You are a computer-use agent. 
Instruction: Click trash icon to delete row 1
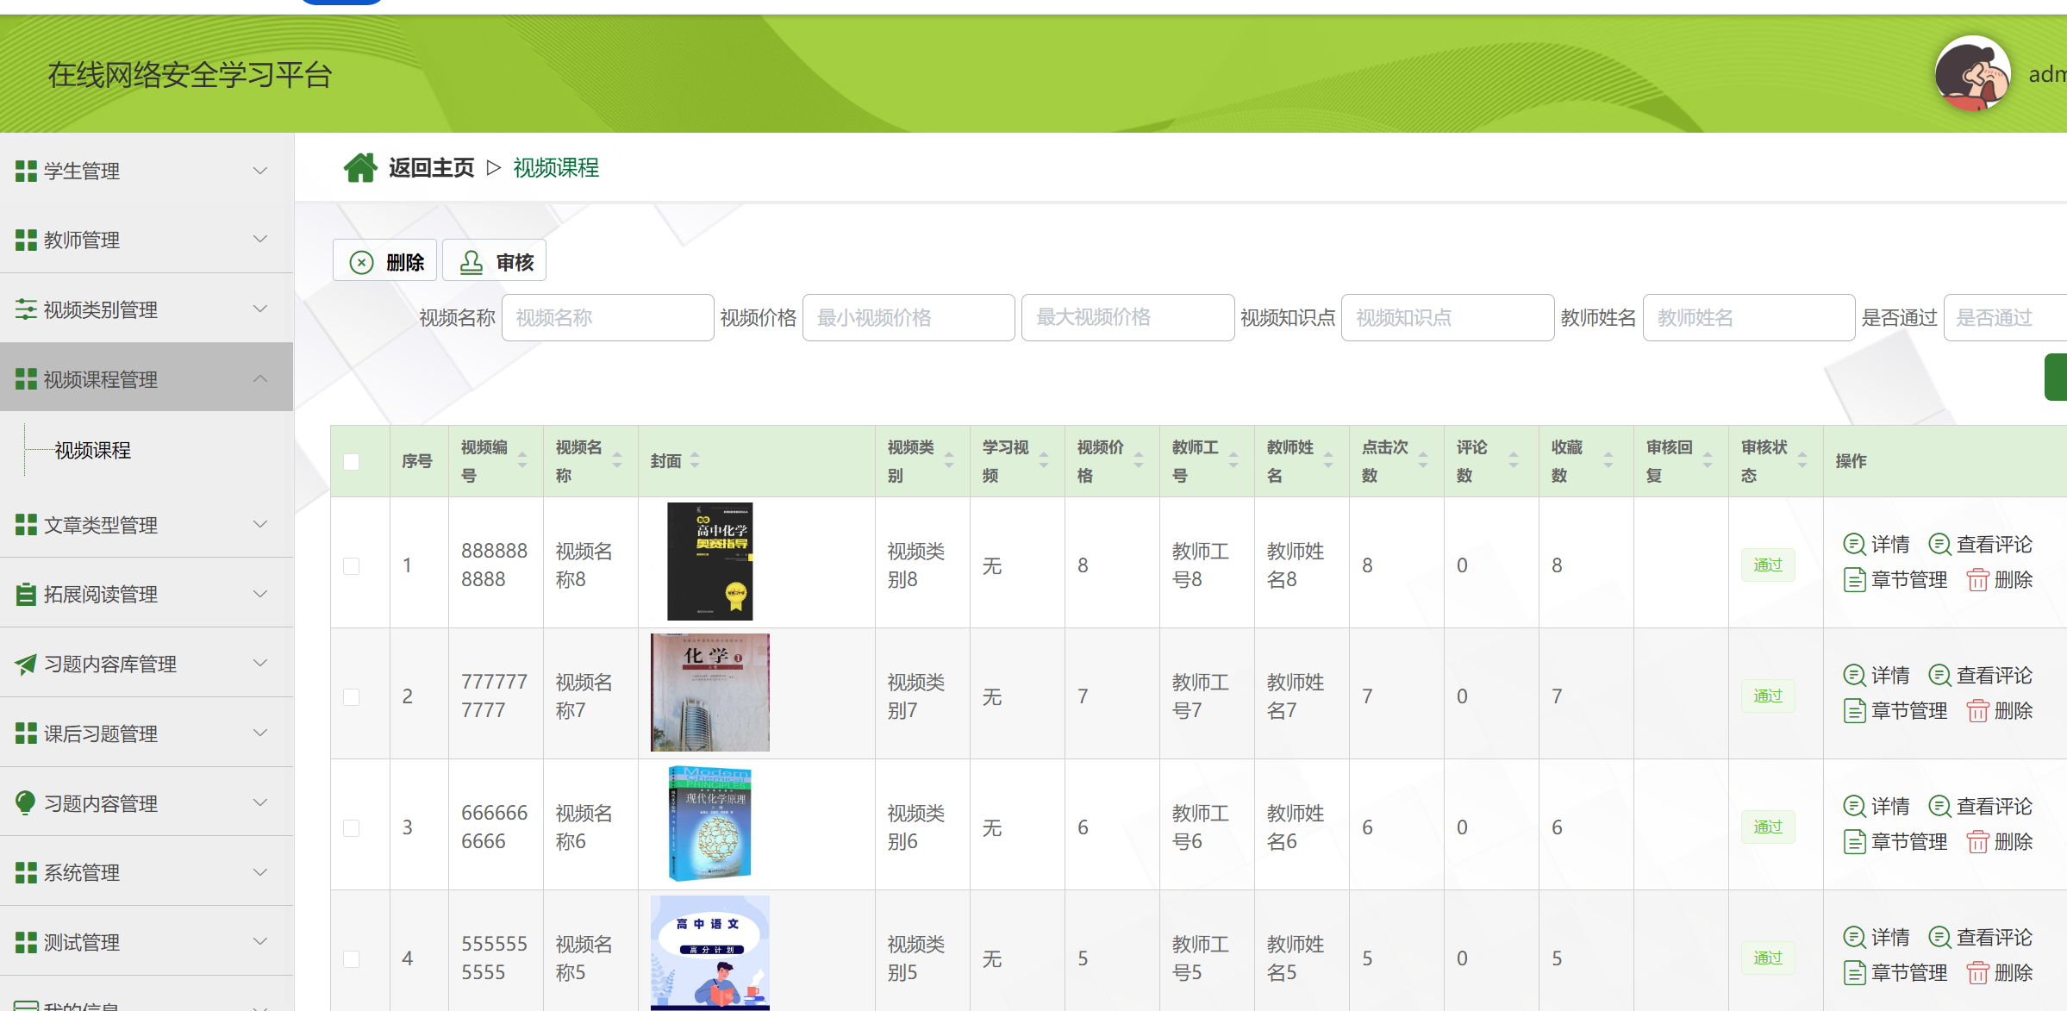tap(1977, 580)
